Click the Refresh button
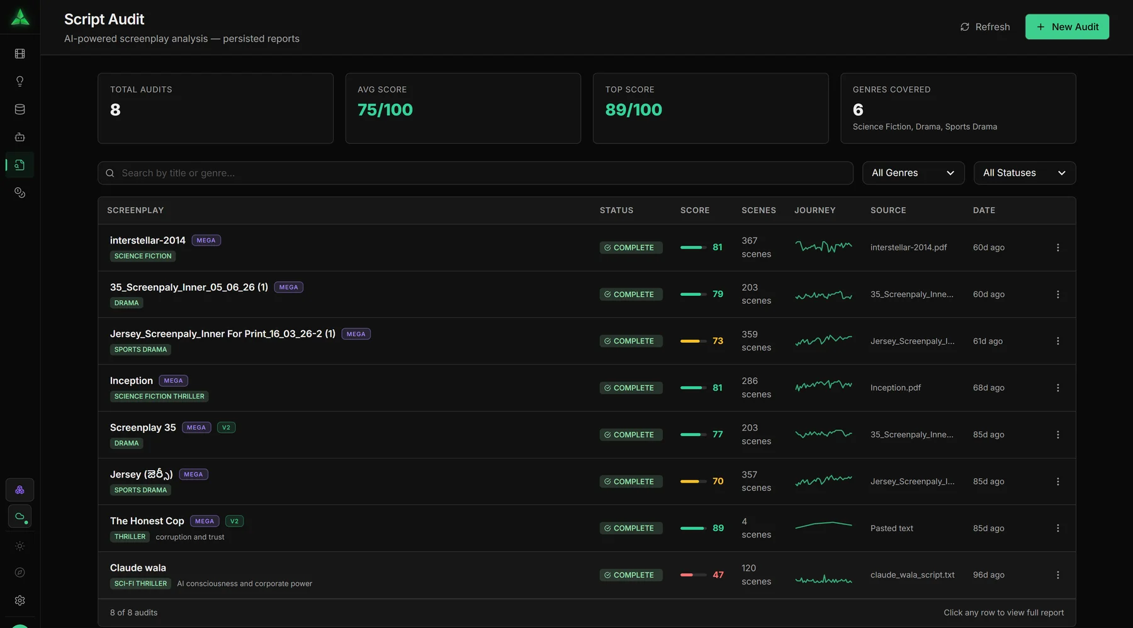Viewport: 1133px width, 628px height. coord(985,27)
